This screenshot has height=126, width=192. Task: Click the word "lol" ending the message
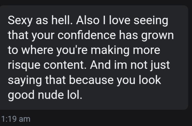coord(75,95)
